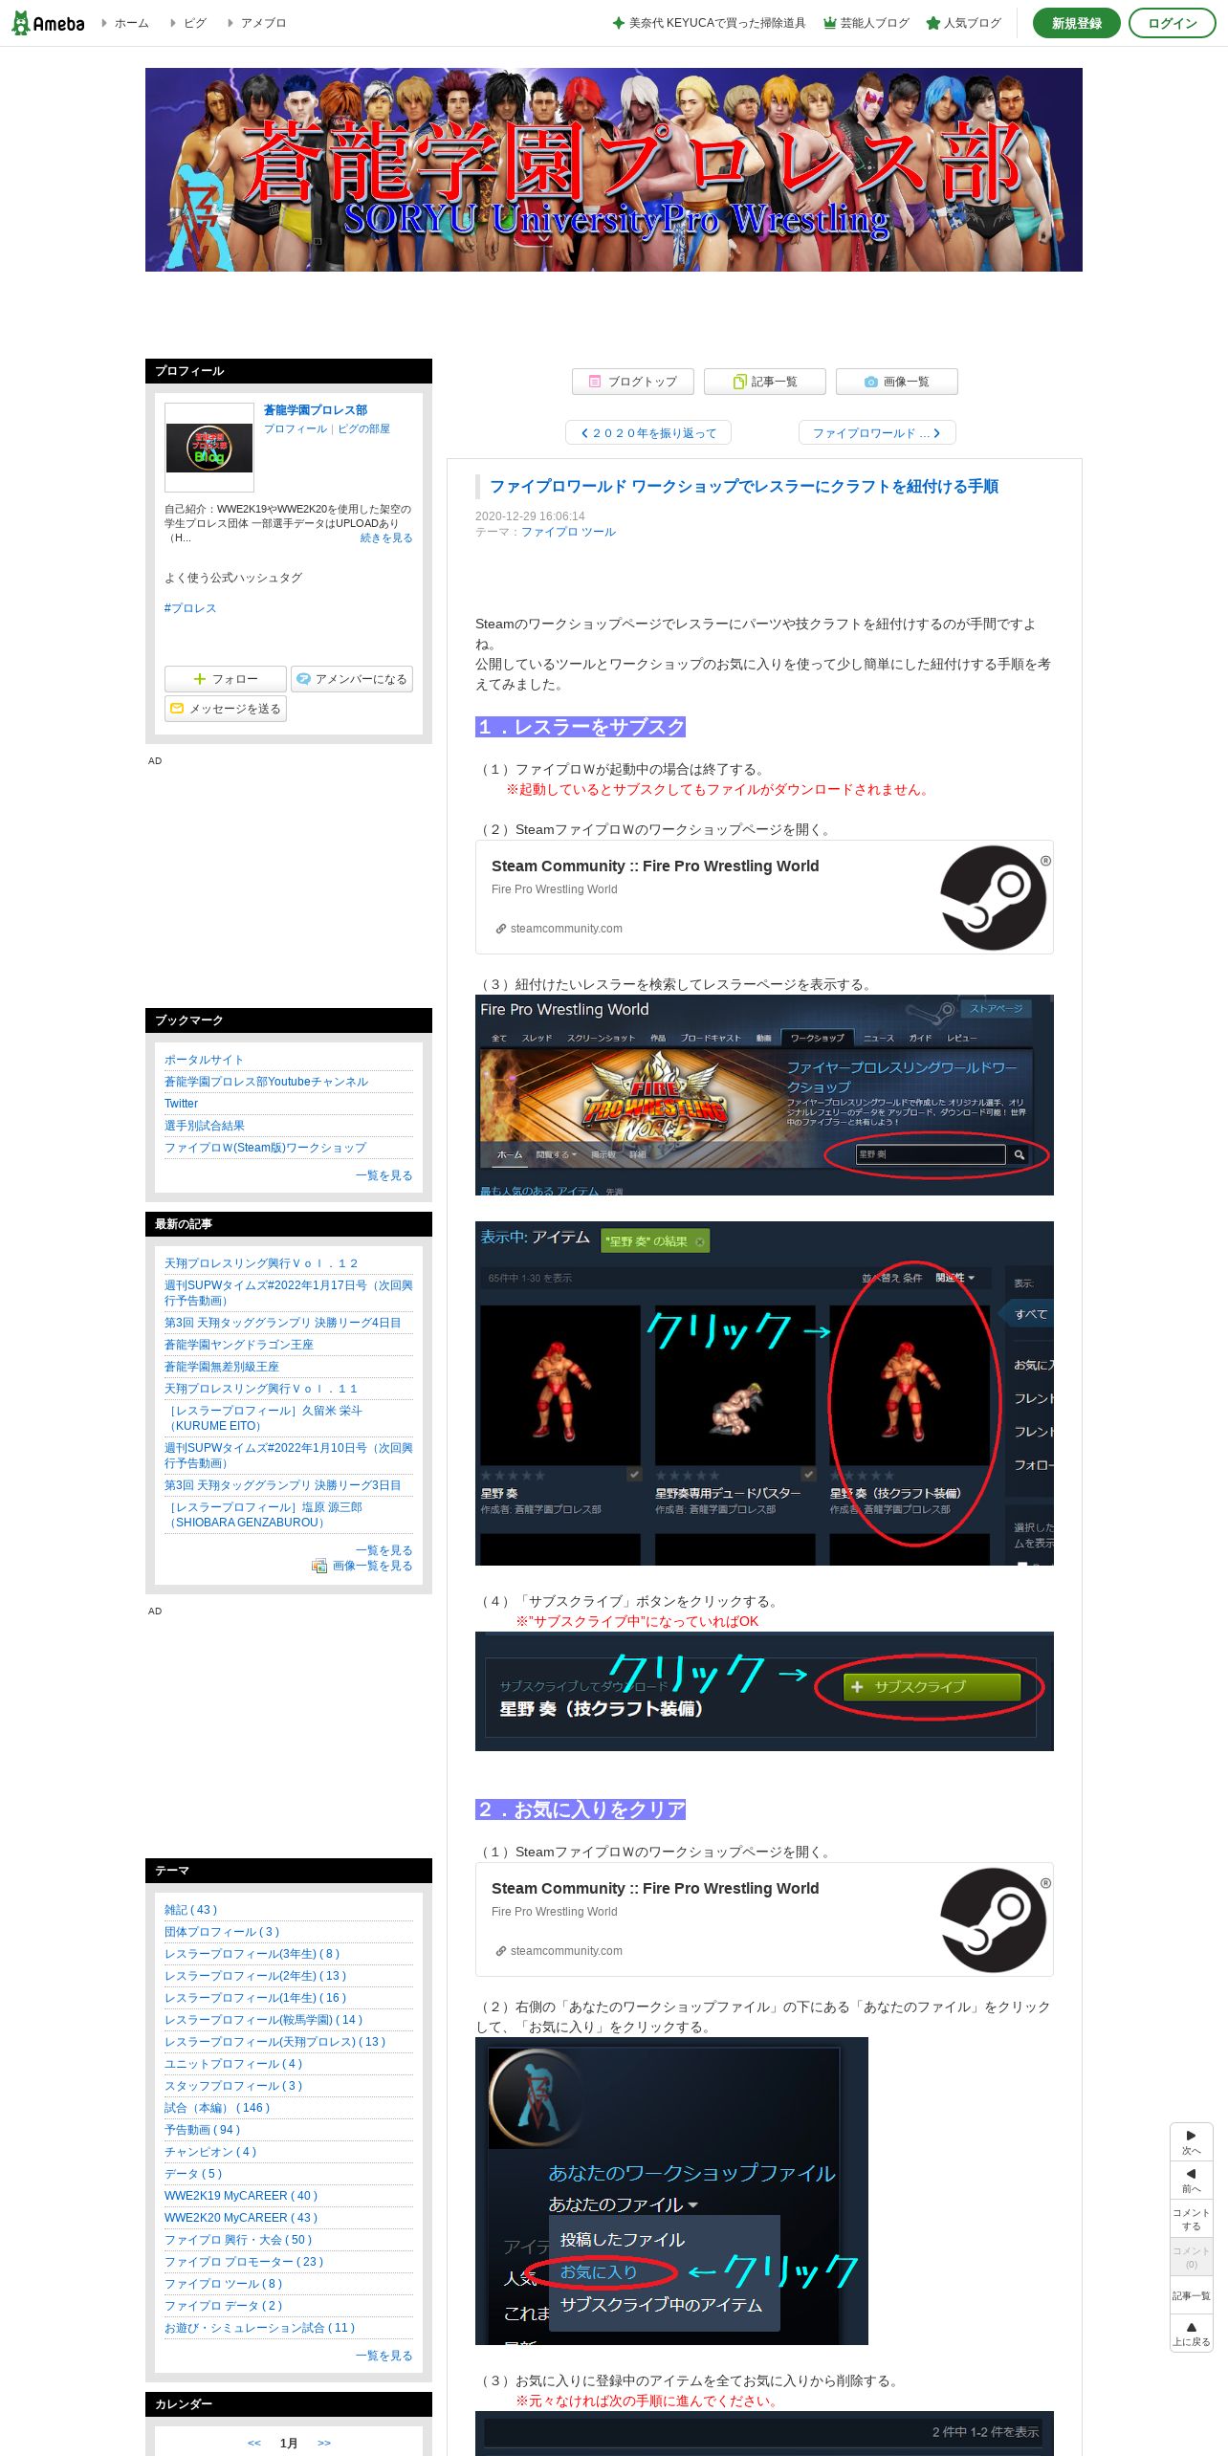
Task: Open the Ameba logo home link
Action: [48, 23]
